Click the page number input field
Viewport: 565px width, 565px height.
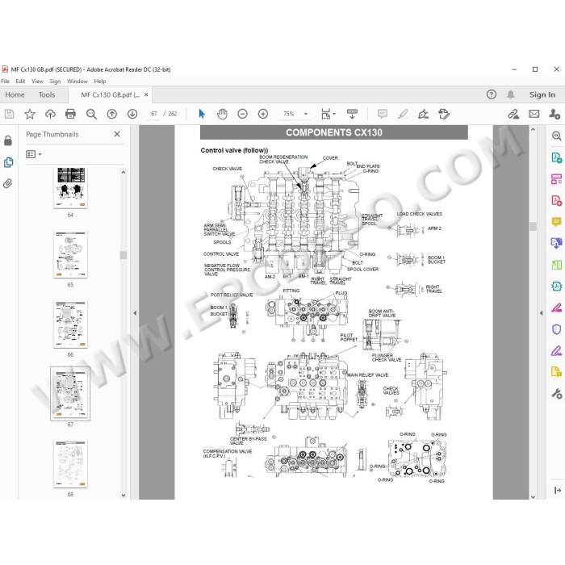(x=154, y=114)
